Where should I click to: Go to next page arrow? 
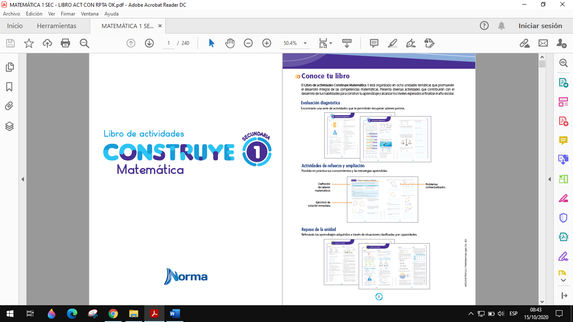click(149, 43)
